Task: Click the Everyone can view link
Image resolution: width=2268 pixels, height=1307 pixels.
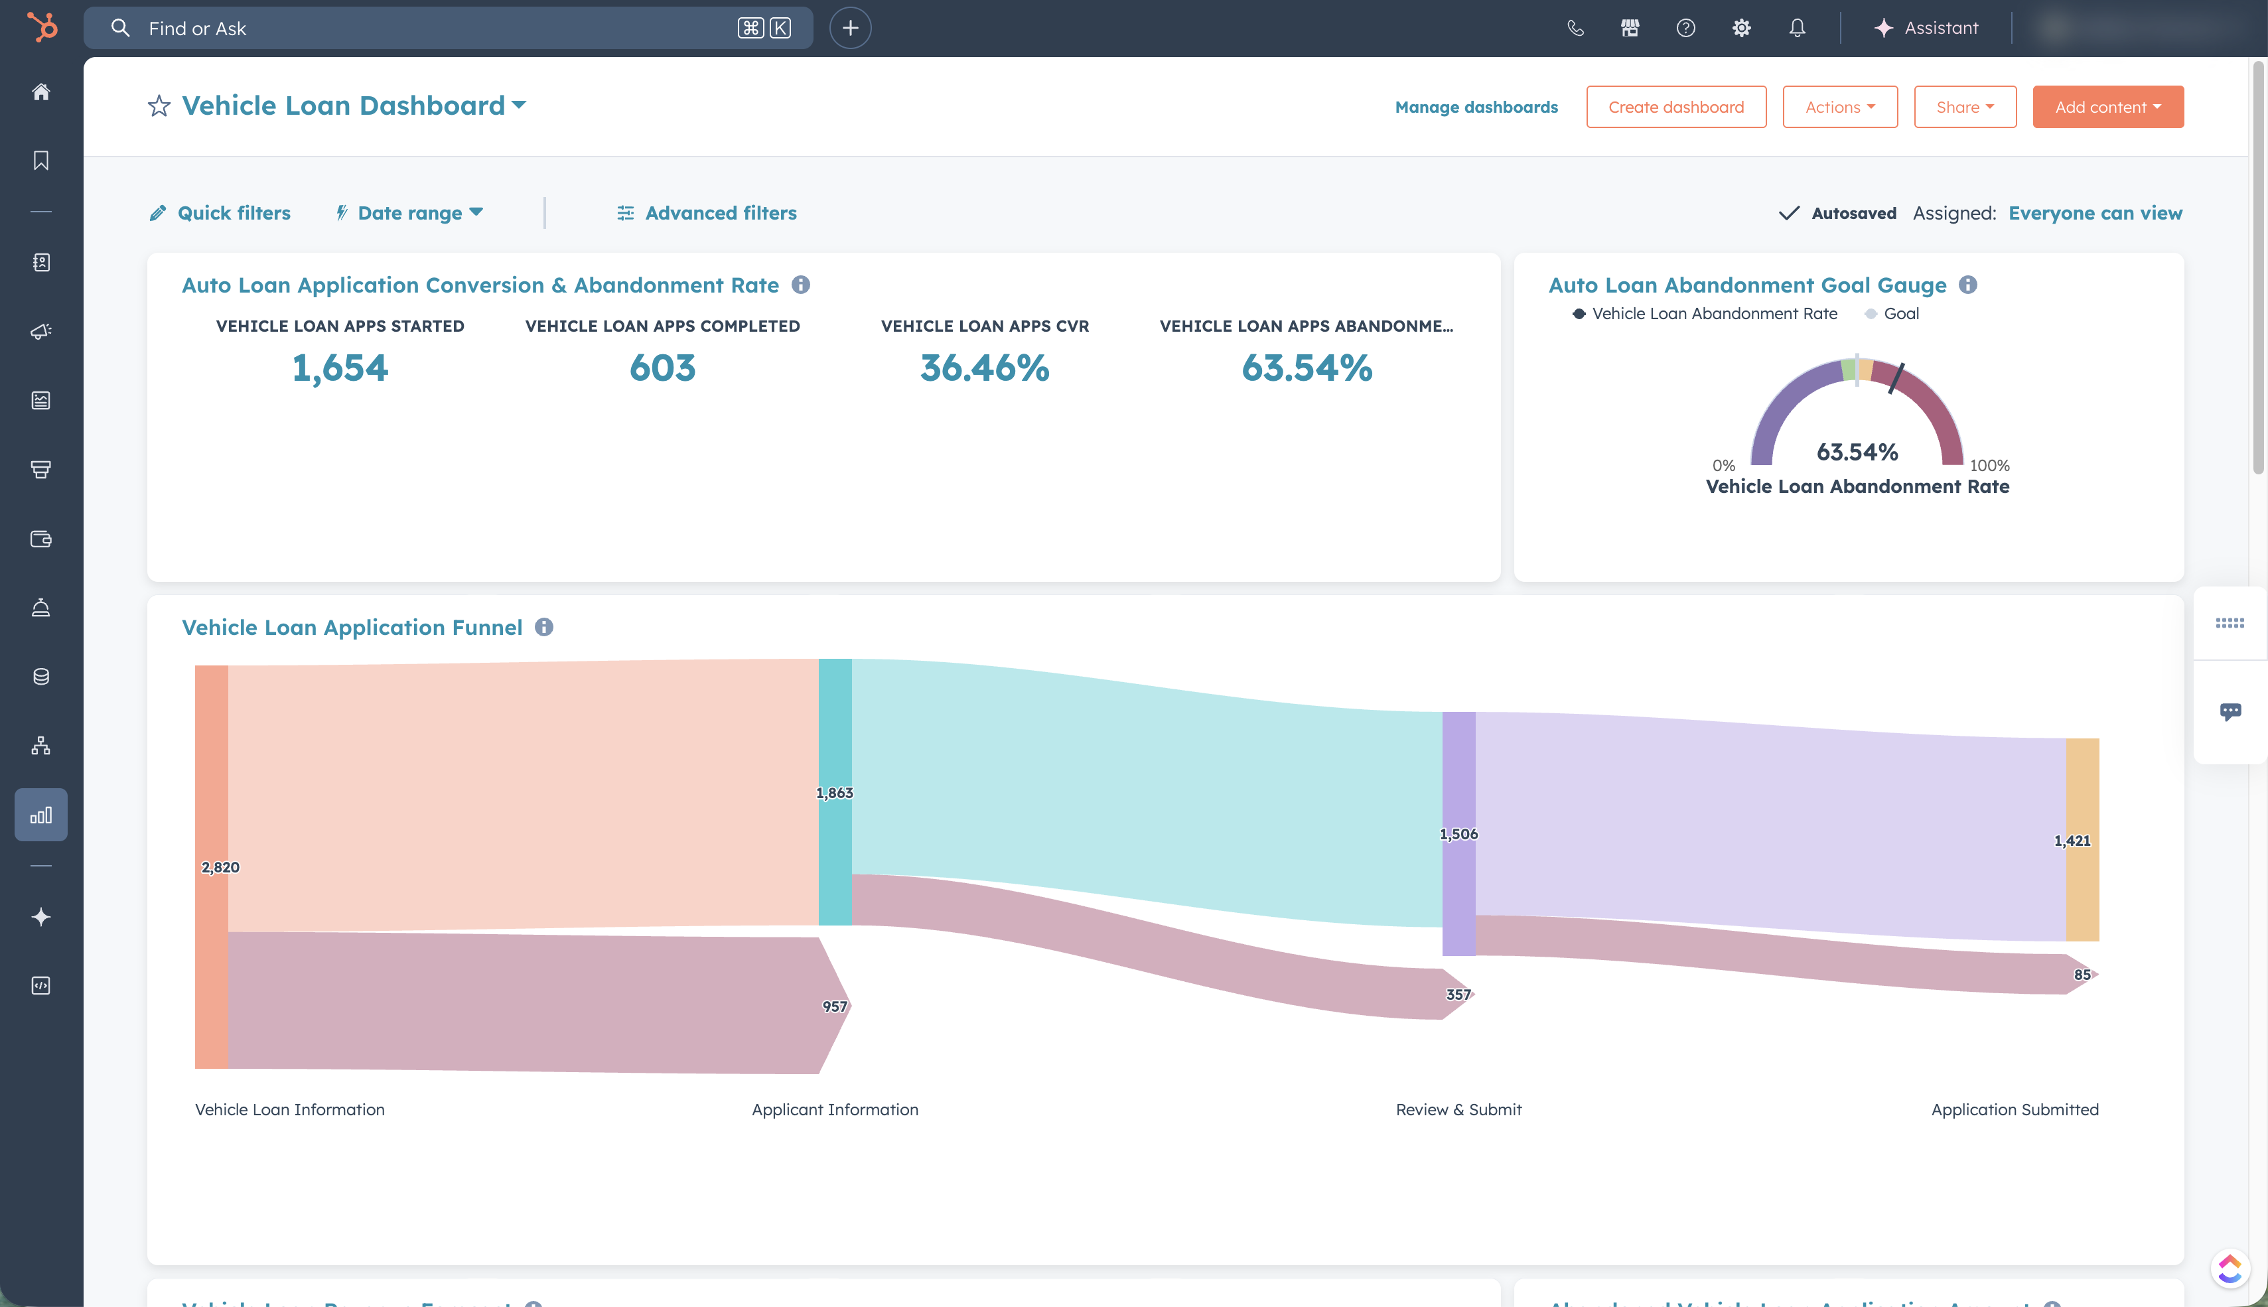Action: 2095,213
